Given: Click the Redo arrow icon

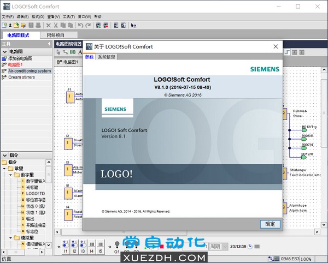Looking at the screenshot, I should [88, 25].
